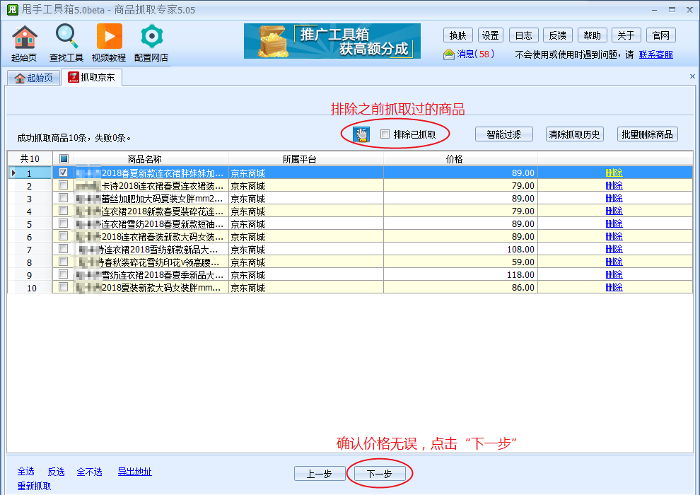Enable the 排除已抓取 checkbox
Screen dimensions: 700x495
[385, 134]
